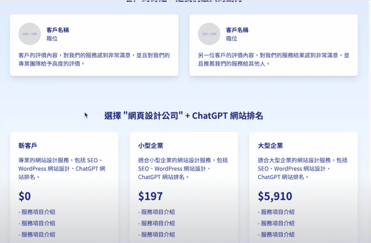Select the 大型企業 plan title

pyautogui.click(x=270, y=146)
